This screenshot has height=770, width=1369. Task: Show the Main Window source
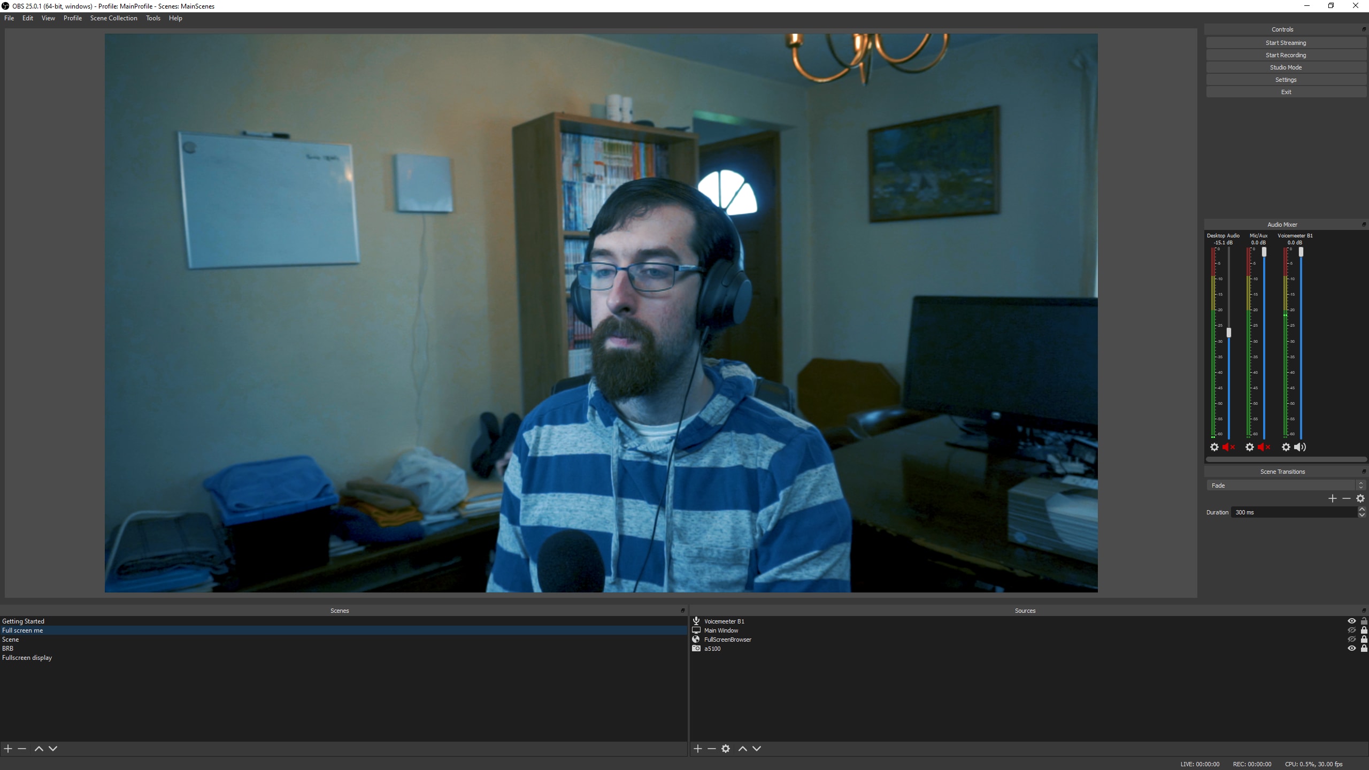(1351, 630)
